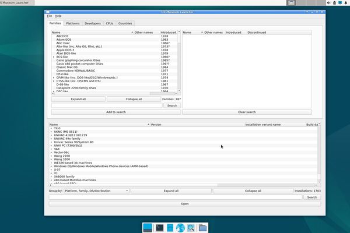Expand the CTSS-like family row
This screenshot has height=233, width=350.
click(x=53, y=81)
